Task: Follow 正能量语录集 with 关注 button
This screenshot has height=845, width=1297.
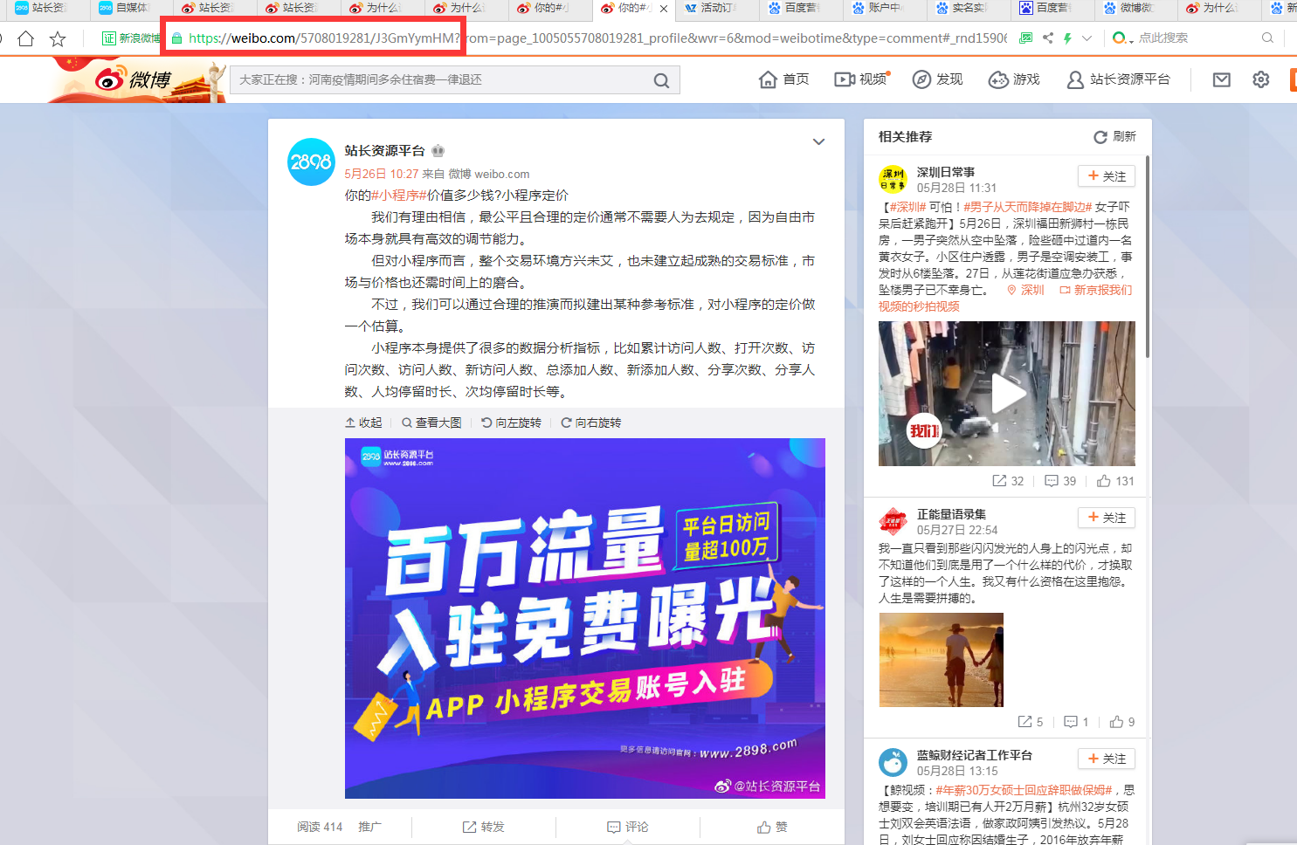Action: [1106, 518]
